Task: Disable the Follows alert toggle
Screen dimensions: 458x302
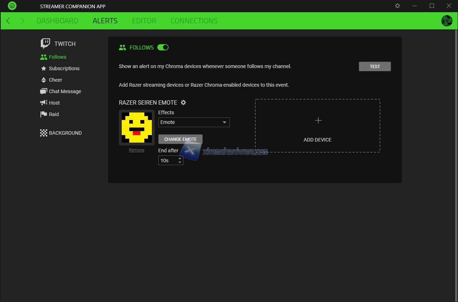Action: tap(163, 47)
